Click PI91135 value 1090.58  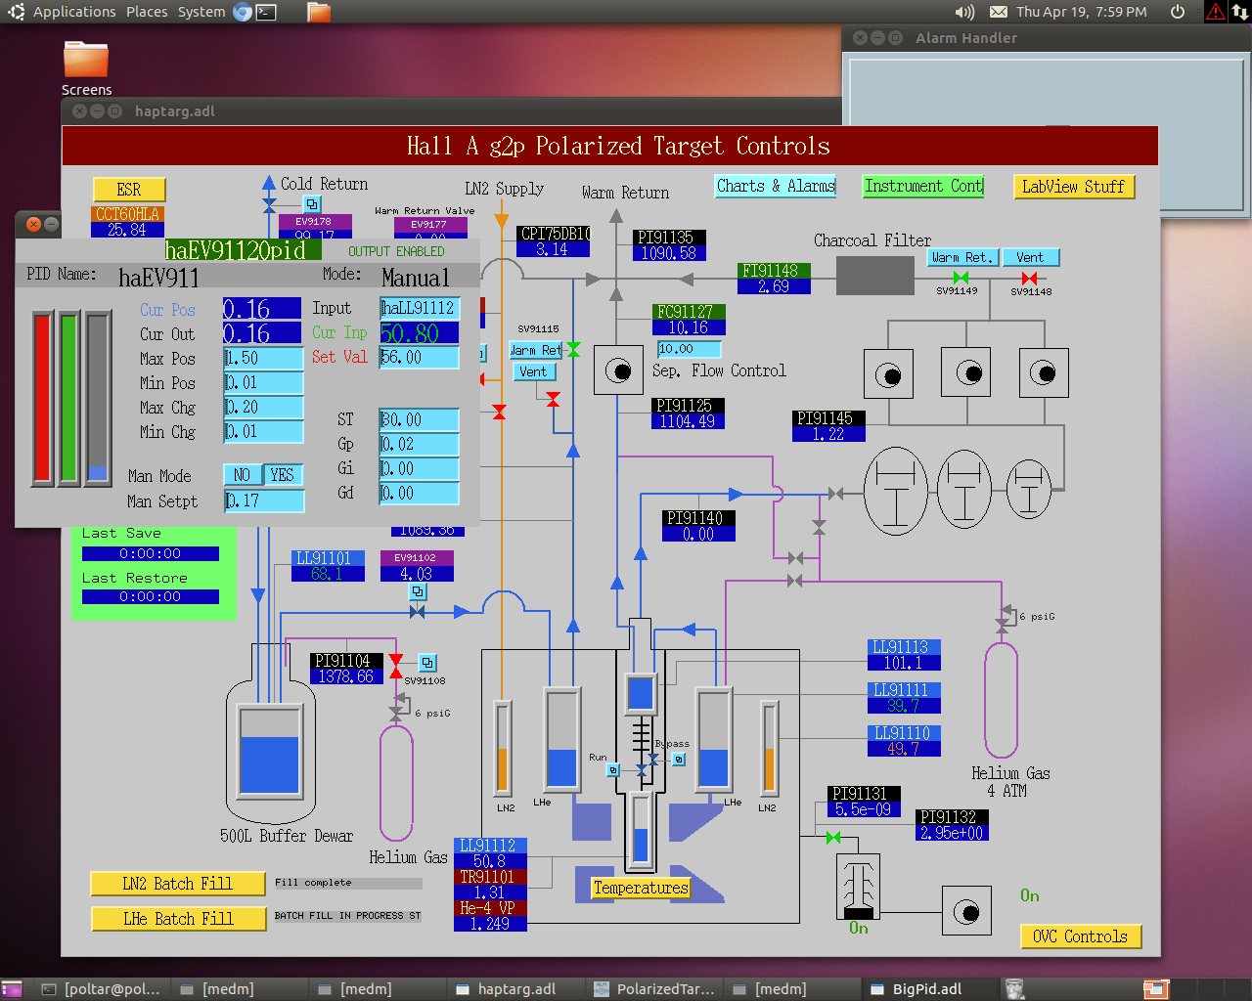click(669, 253)
